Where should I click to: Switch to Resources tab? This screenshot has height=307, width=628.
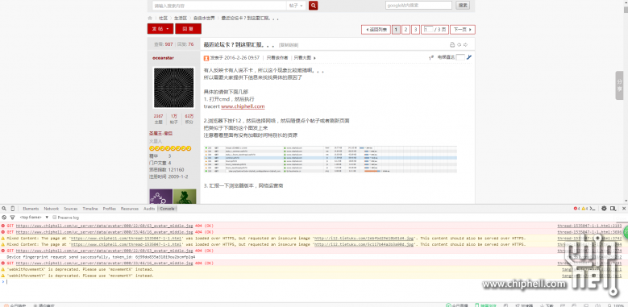tap(129, 209)
